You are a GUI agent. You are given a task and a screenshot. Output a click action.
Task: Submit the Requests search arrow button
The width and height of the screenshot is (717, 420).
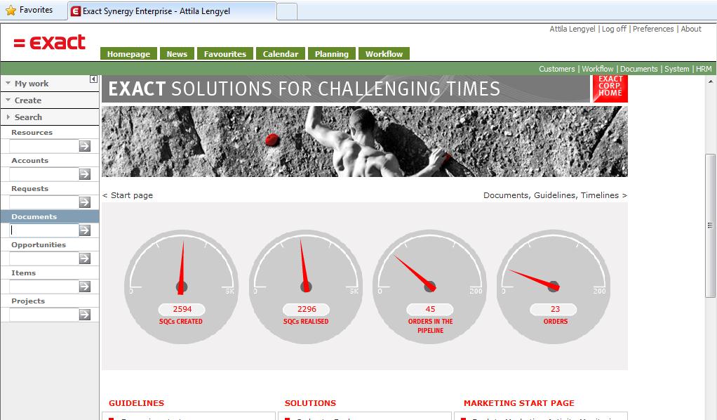click(x=85, y=202)
